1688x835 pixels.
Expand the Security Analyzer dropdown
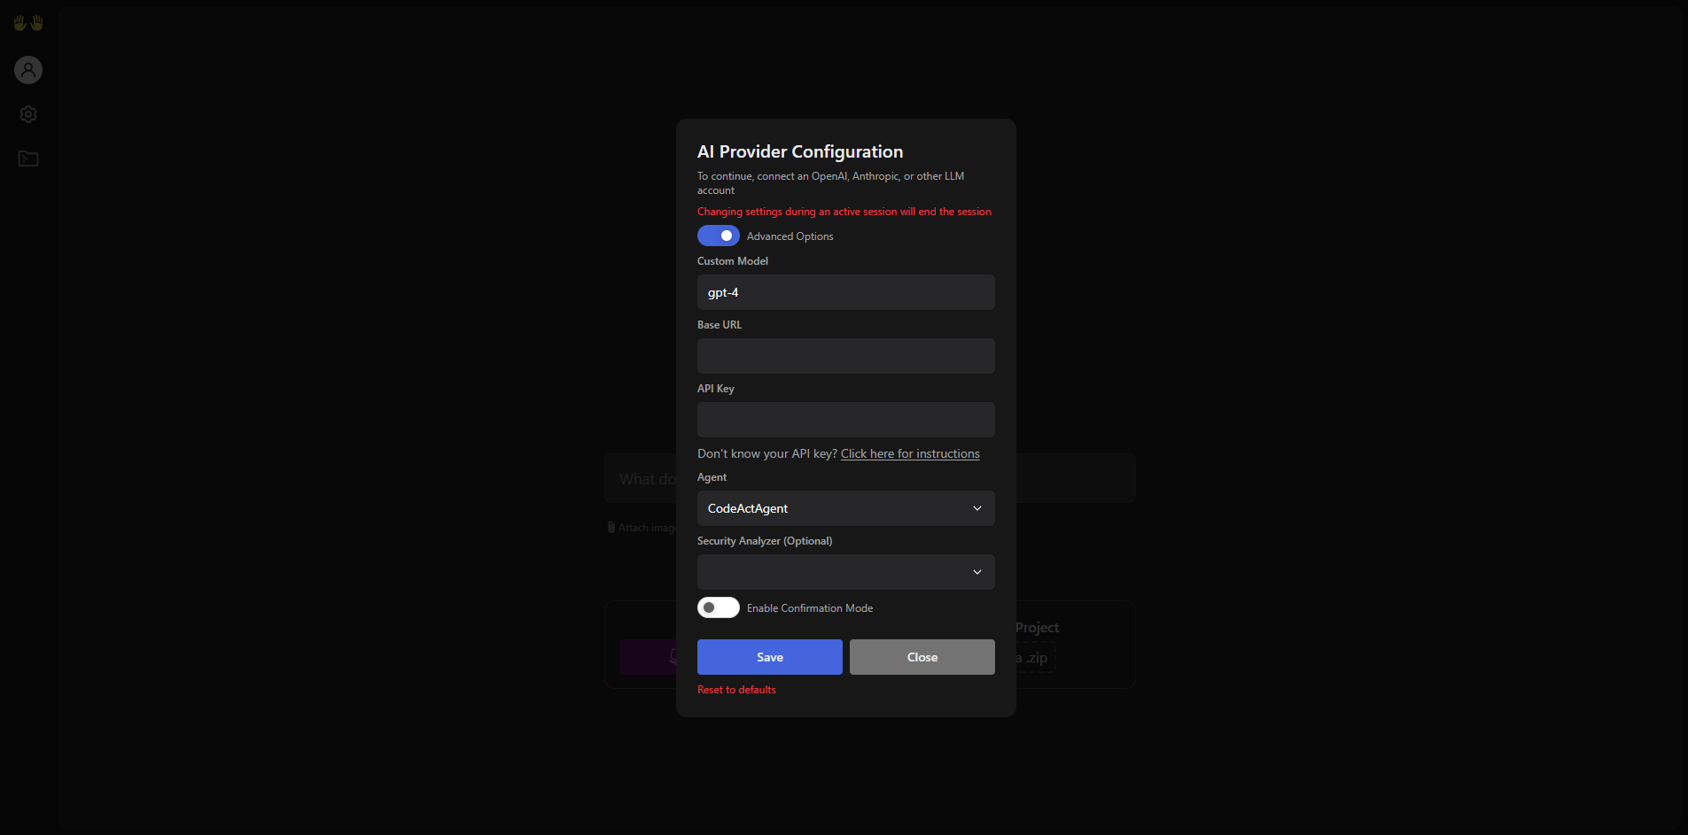[x=846, y=572]
